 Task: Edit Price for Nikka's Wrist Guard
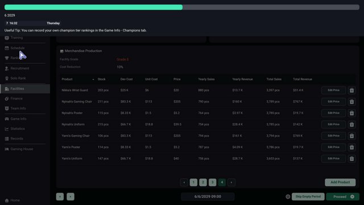click(x=334, y=90)
